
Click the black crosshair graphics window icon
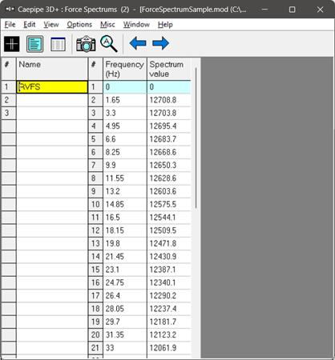click(x=12, y=44)
